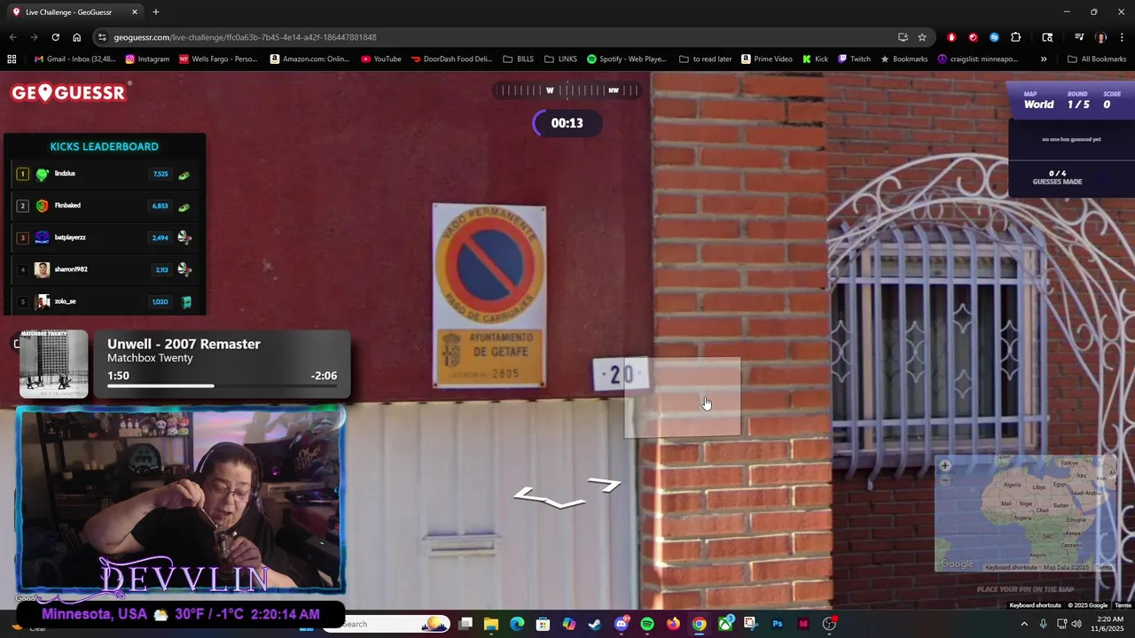Open the Prime Video bookmark

767,59
